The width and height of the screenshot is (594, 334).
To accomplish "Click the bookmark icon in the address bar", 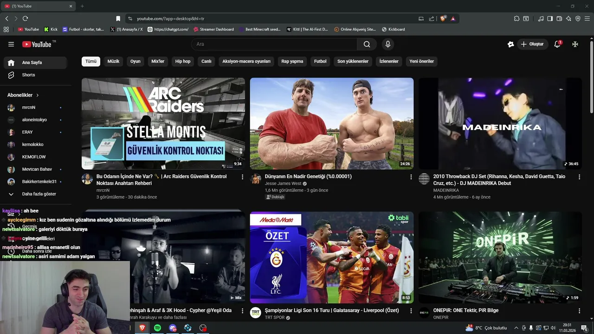I will tap(118, 19).
